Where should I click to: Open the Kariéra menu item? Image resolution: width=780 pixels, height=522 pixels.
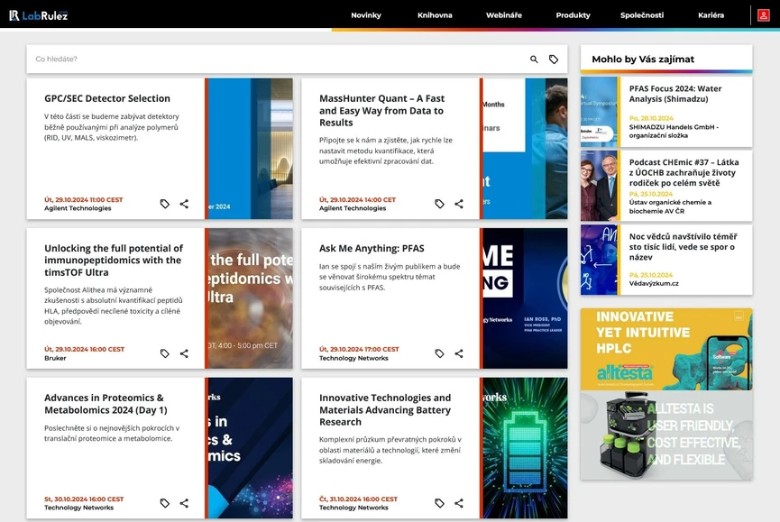coord(711,15)
